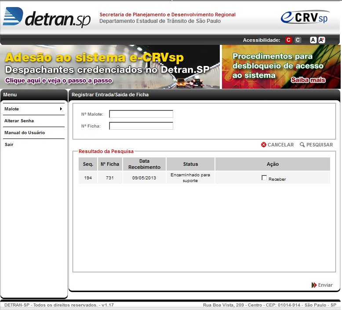Click the Clique aqui e veja o passo a passo link
The height and width of the screenshot is (310, 342).
(x=58, y=80)
